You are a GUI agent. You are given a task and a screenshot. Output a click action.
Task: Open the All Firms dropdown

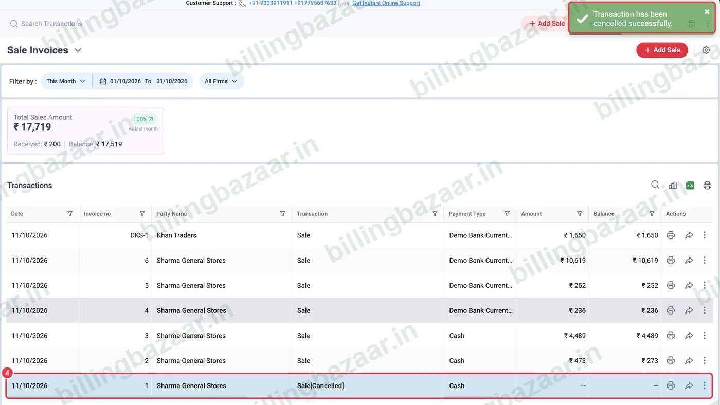coord(221,81)
